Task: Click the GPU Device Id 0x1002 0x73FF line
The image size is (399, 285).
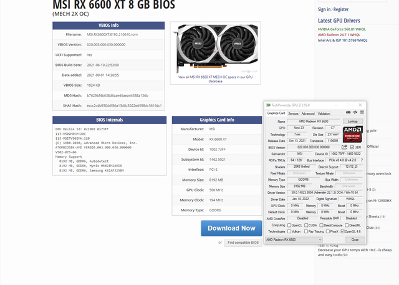Action: 82,129
